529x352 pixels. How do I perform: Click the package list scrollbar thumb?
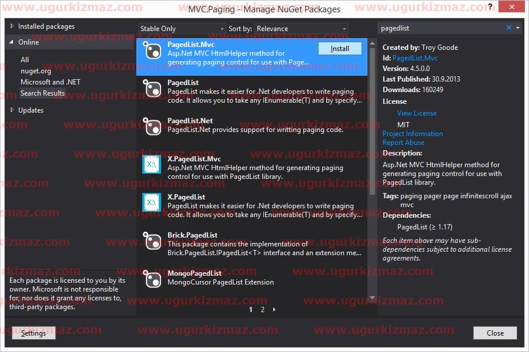coord(372,121)
